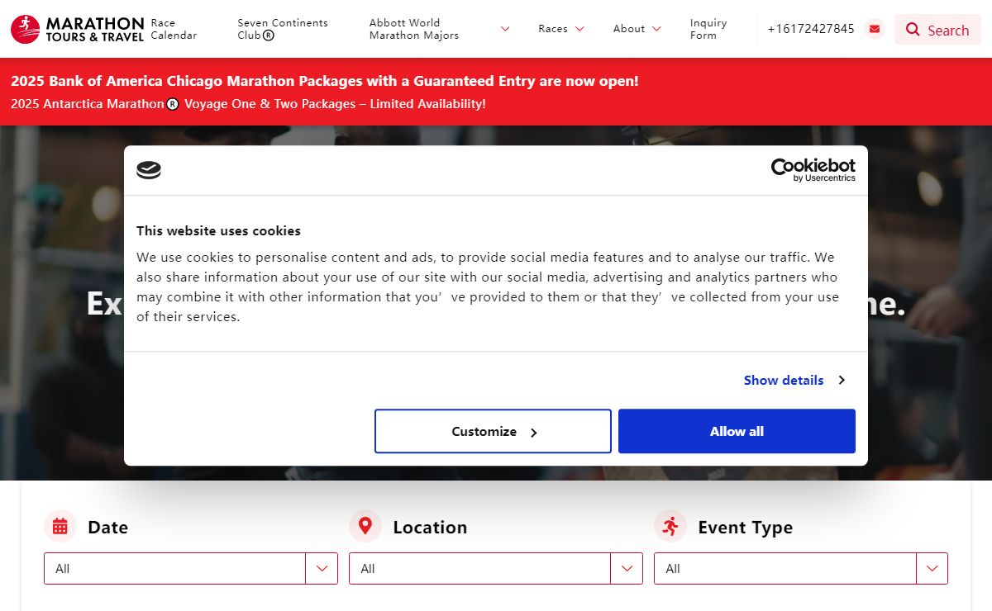
Task: Click the Event Type runner icon
Action: 670,526
